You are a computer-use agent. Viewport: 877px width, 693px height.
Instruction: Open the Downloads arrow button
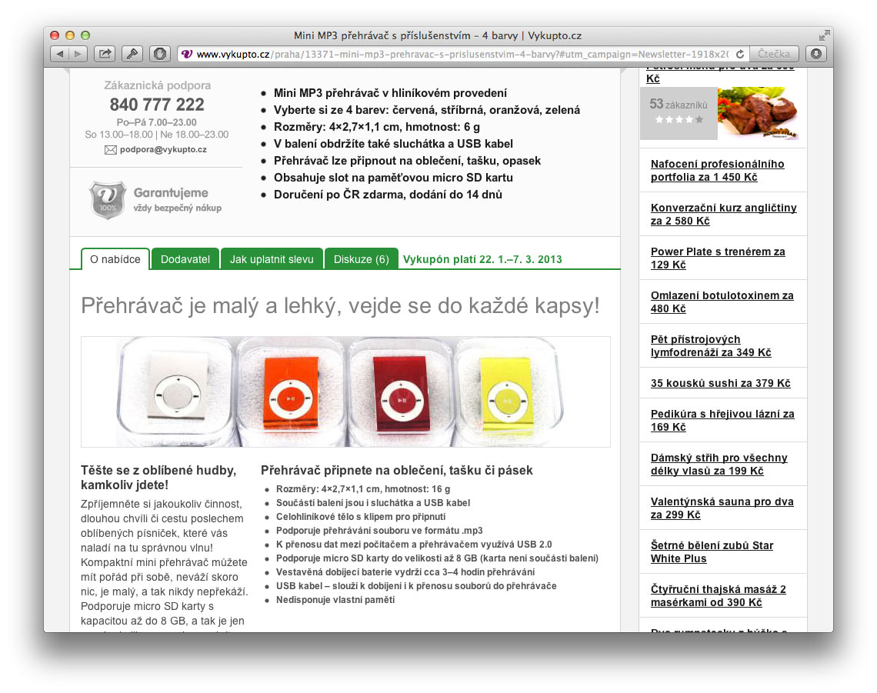[815, 54]
